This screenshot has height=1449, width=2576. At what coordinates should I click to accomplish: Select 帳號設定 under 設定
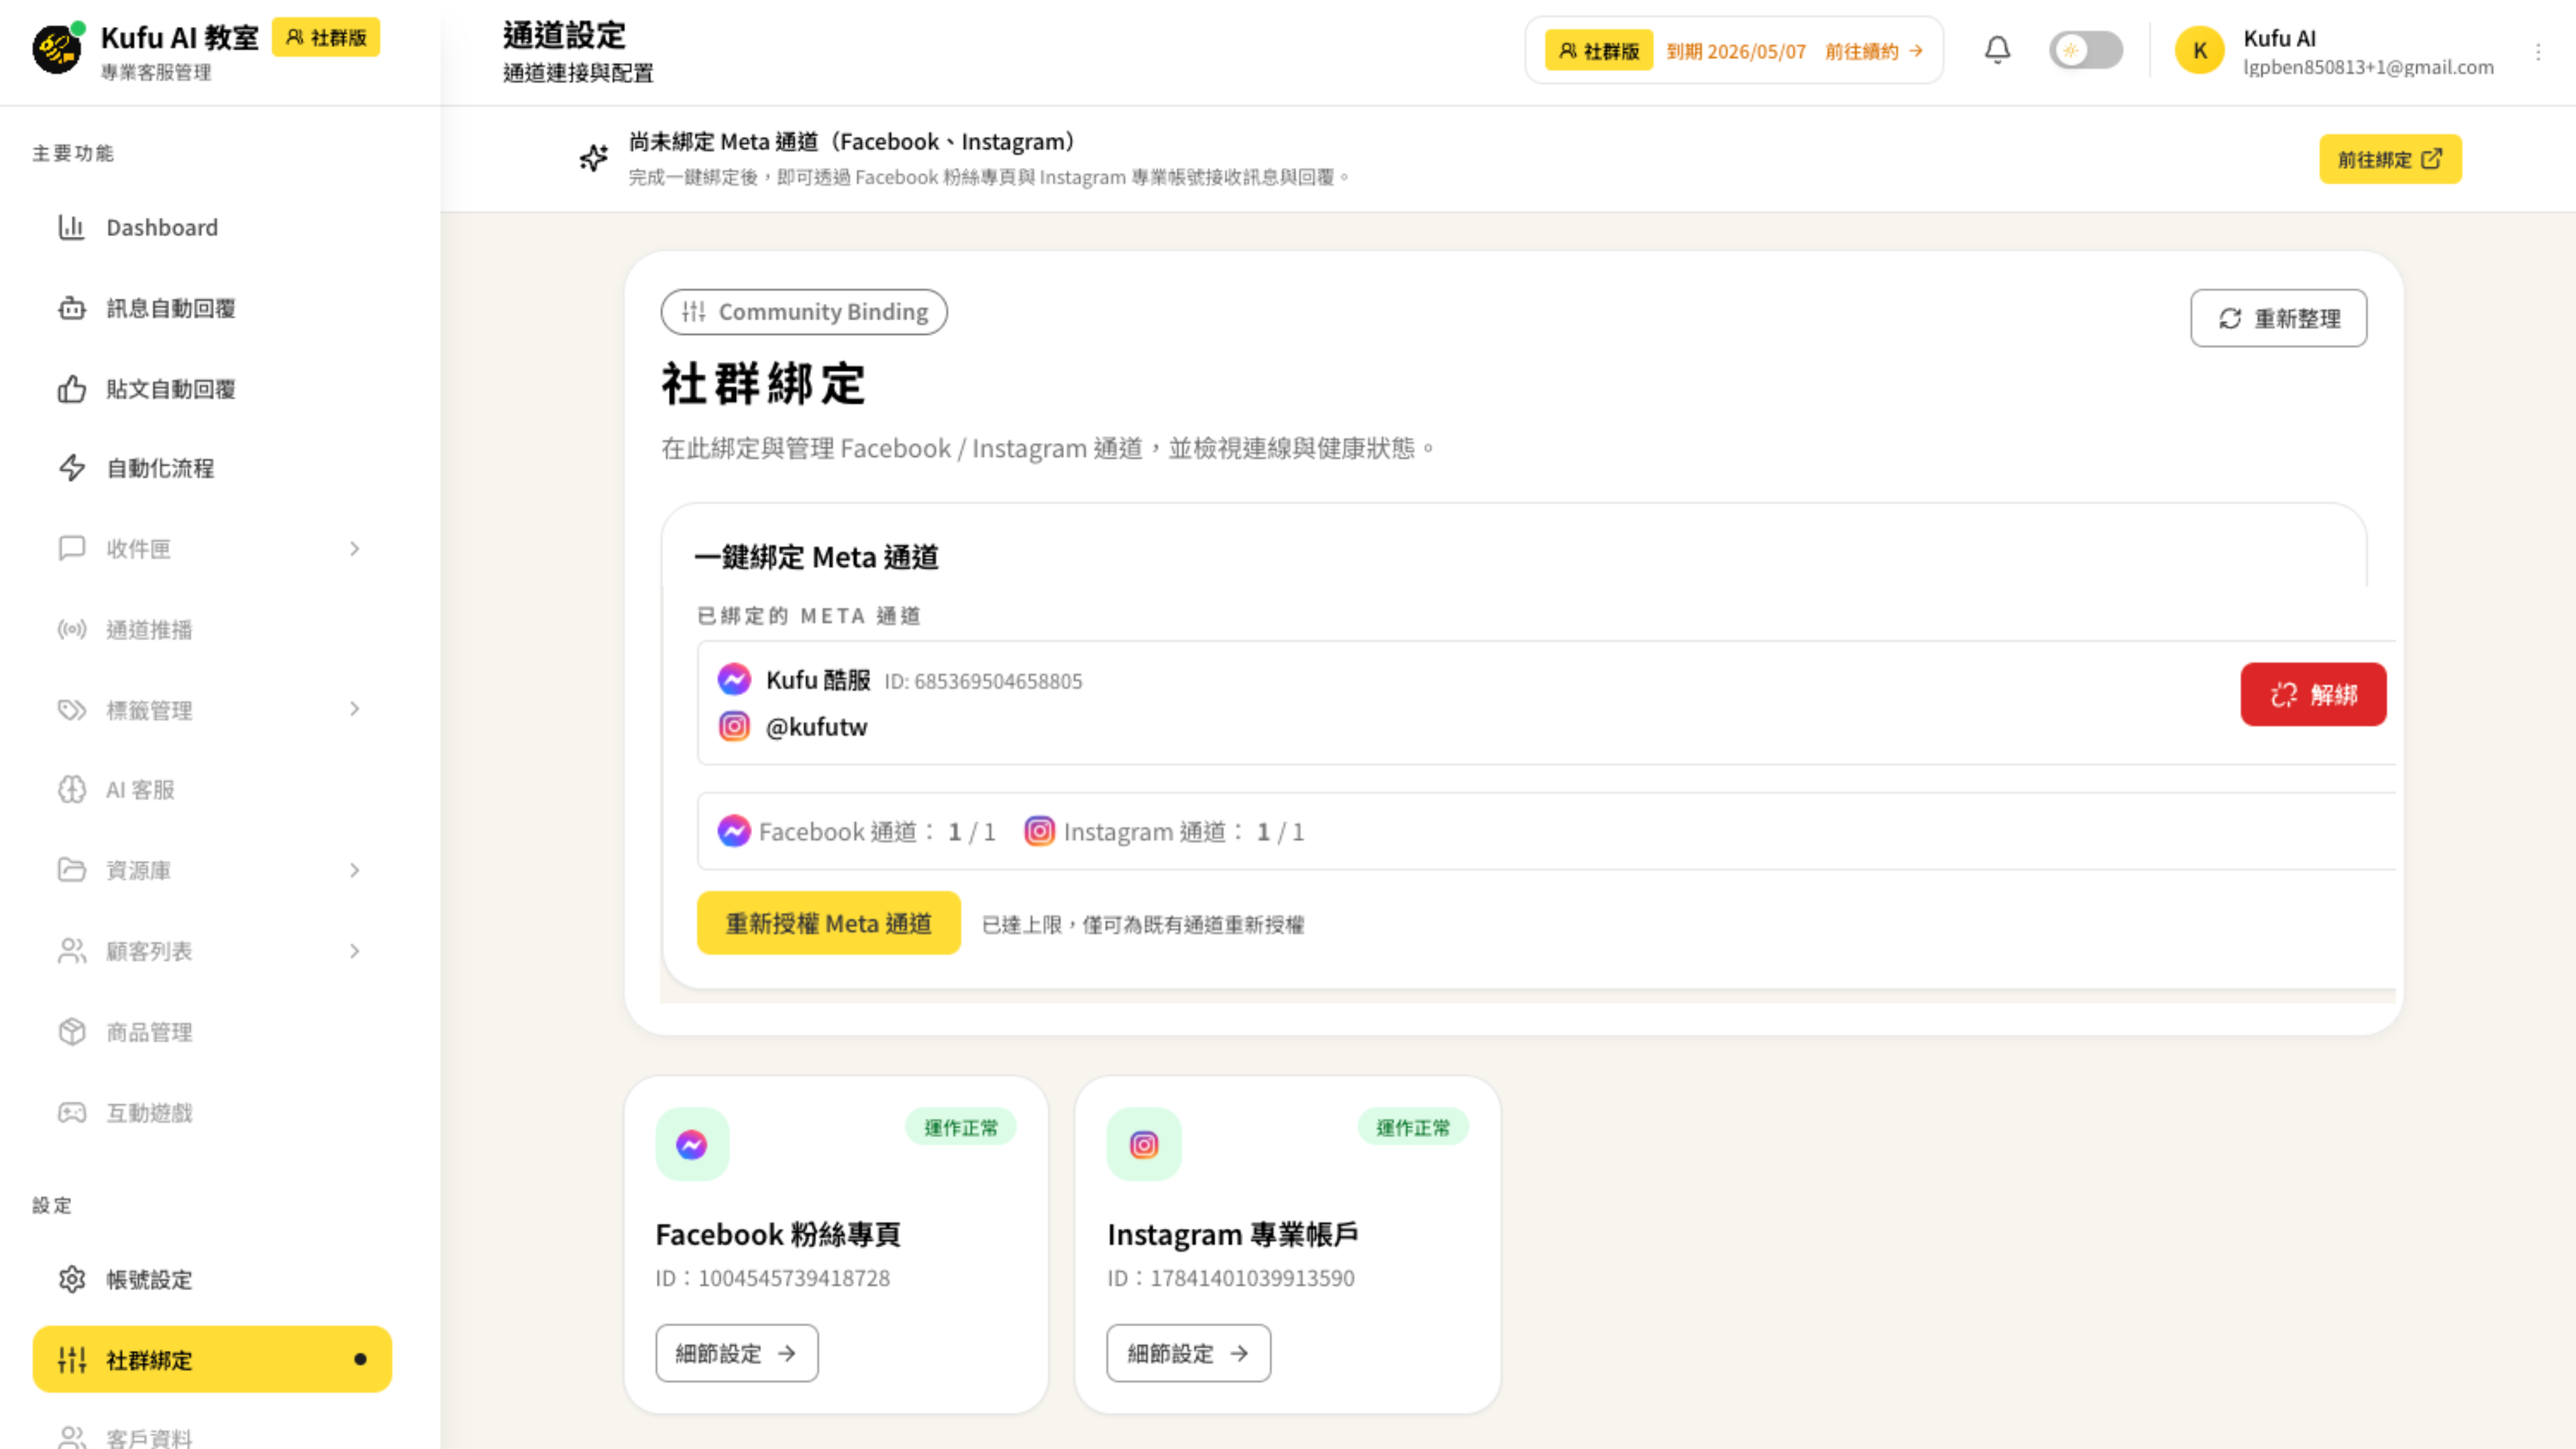[x=149, y=1279]
